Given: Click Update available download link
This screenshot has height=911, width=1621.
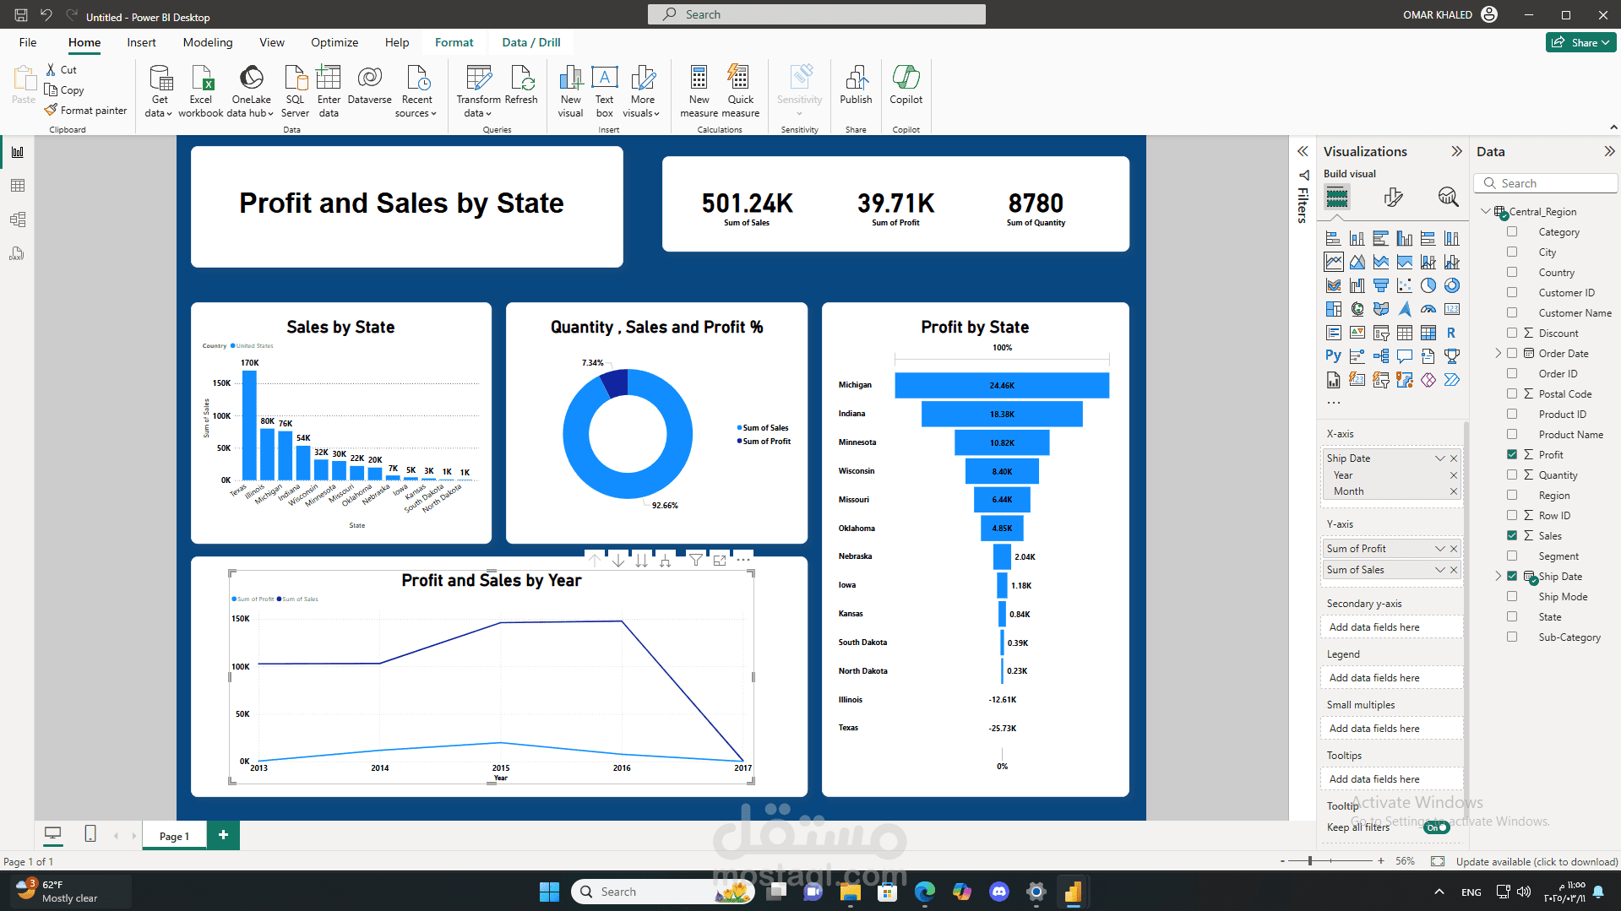Looking at the screenshot, I should [1537, 861].
